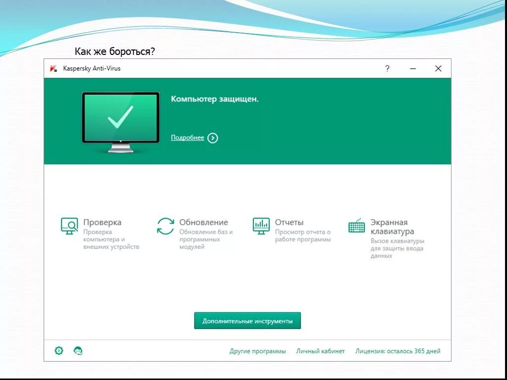This screenshot has height=380, width=507.
Task: Open the Личный кабинет link
Action: (320, 351)
